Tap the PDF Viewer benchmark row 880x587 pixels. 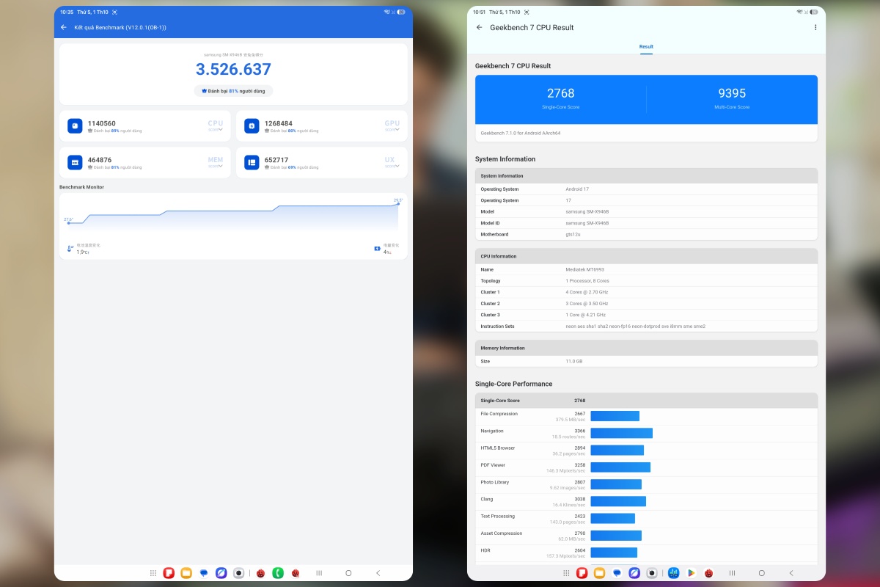646,467
